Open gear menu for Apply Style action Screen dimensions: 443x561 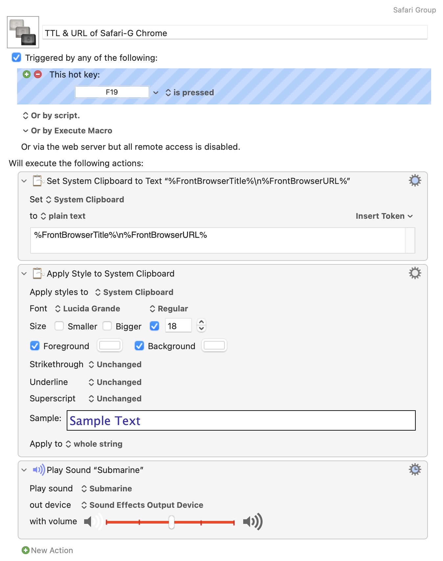tap(415, 273)
